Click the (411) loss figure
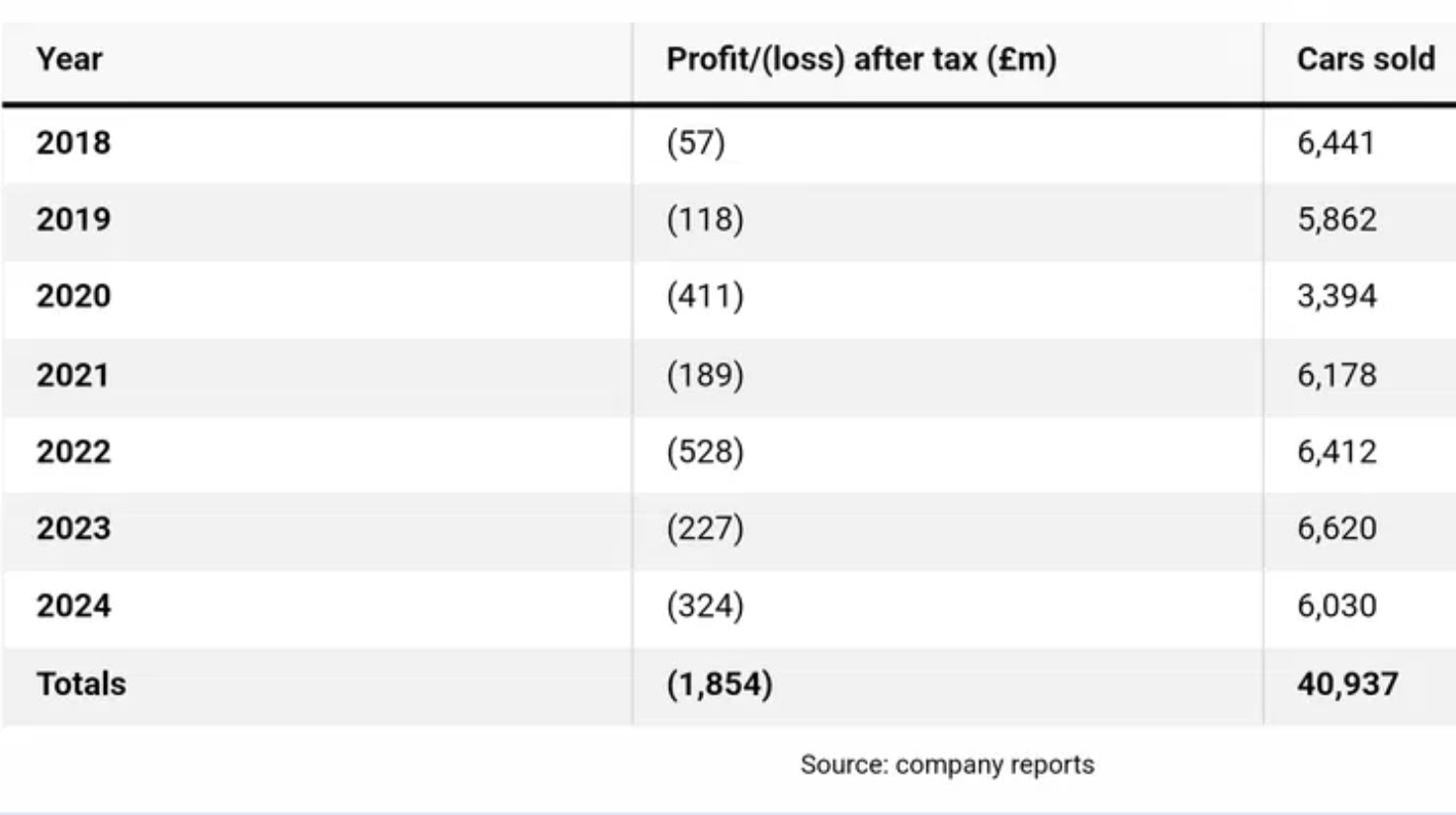The height and width of the screenshot is (815, 1456). [705, 295]
